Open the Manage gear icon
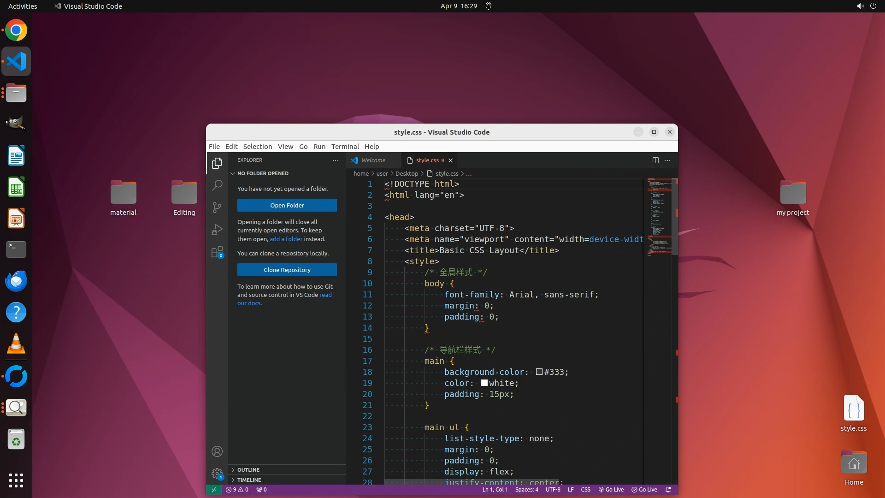This screenshot has width=885, height=498. point(217,474)
